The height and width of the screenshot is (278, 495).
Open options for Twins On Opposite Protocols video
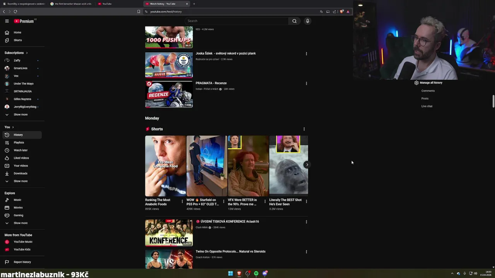pyautogui.click(x=306, y=252)
